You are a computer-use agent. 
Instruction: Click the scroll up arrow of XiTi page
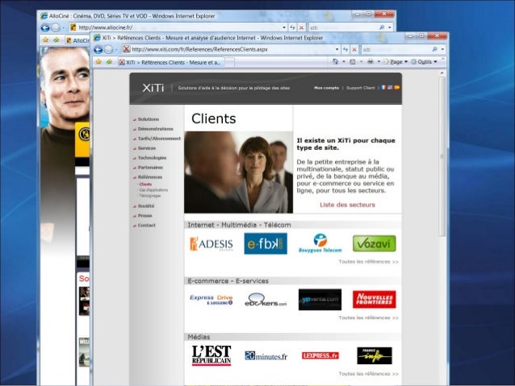[442, 73]
